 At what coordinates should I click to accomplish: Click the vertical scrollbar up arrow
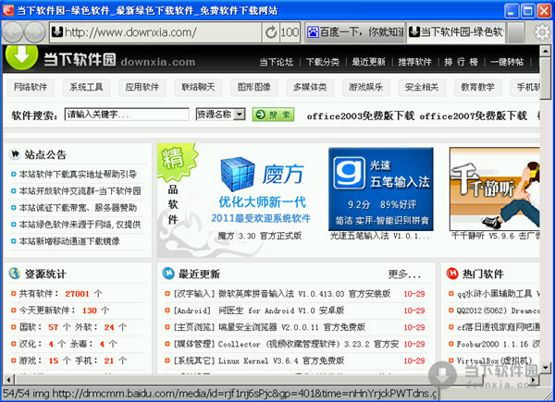(x=546, y=51)
